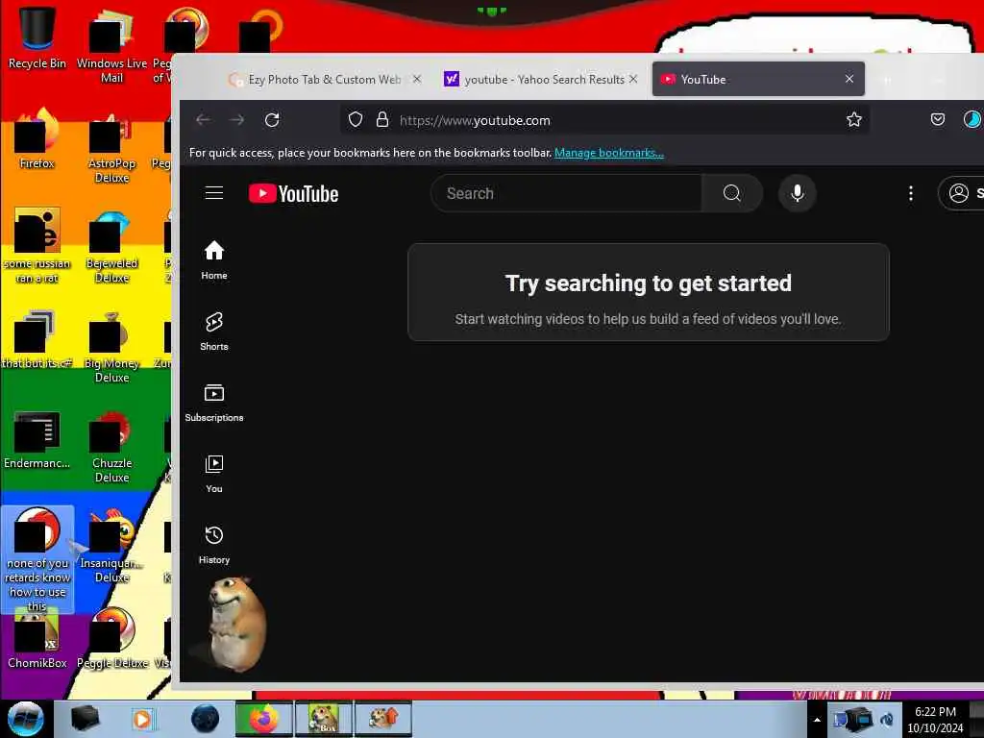Click the Try searching to get started card

click(649, 292)
